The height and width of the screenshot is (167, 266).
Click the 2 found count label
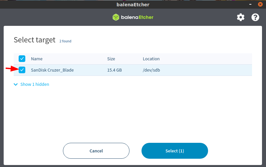click(x=65, y=41)
